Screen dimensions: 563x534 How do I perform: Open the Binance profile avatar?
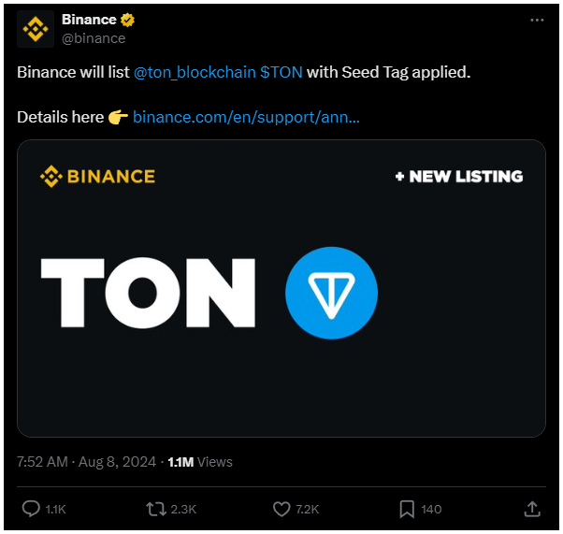pyautogui.click(x=36, y=29)
